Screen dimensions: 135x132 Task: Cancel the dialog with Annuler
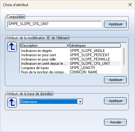(115, 122)
